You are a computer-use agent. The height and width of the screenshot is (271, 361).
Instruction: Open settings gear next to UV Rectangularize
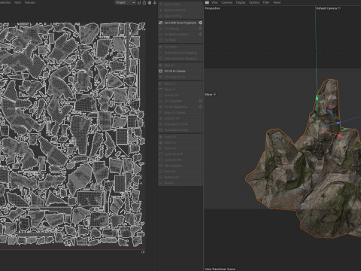(200, 107)
